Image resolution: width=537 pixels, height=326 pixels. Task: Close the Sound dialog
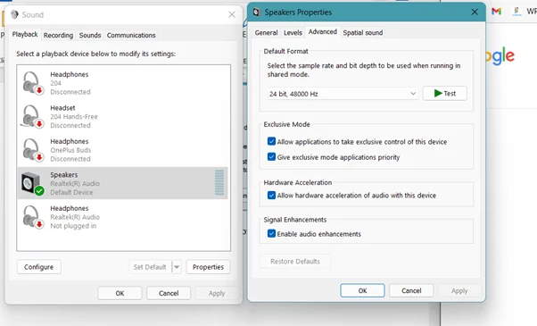click(x=232, y=14)
